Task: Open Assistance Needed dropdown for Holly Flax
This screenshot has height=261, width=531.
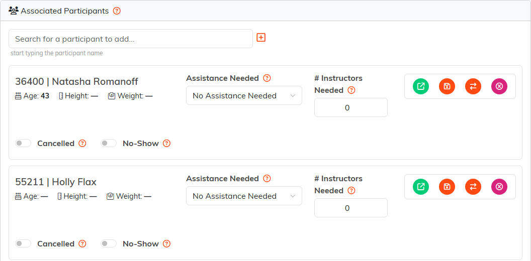Action: coord(244,196)
